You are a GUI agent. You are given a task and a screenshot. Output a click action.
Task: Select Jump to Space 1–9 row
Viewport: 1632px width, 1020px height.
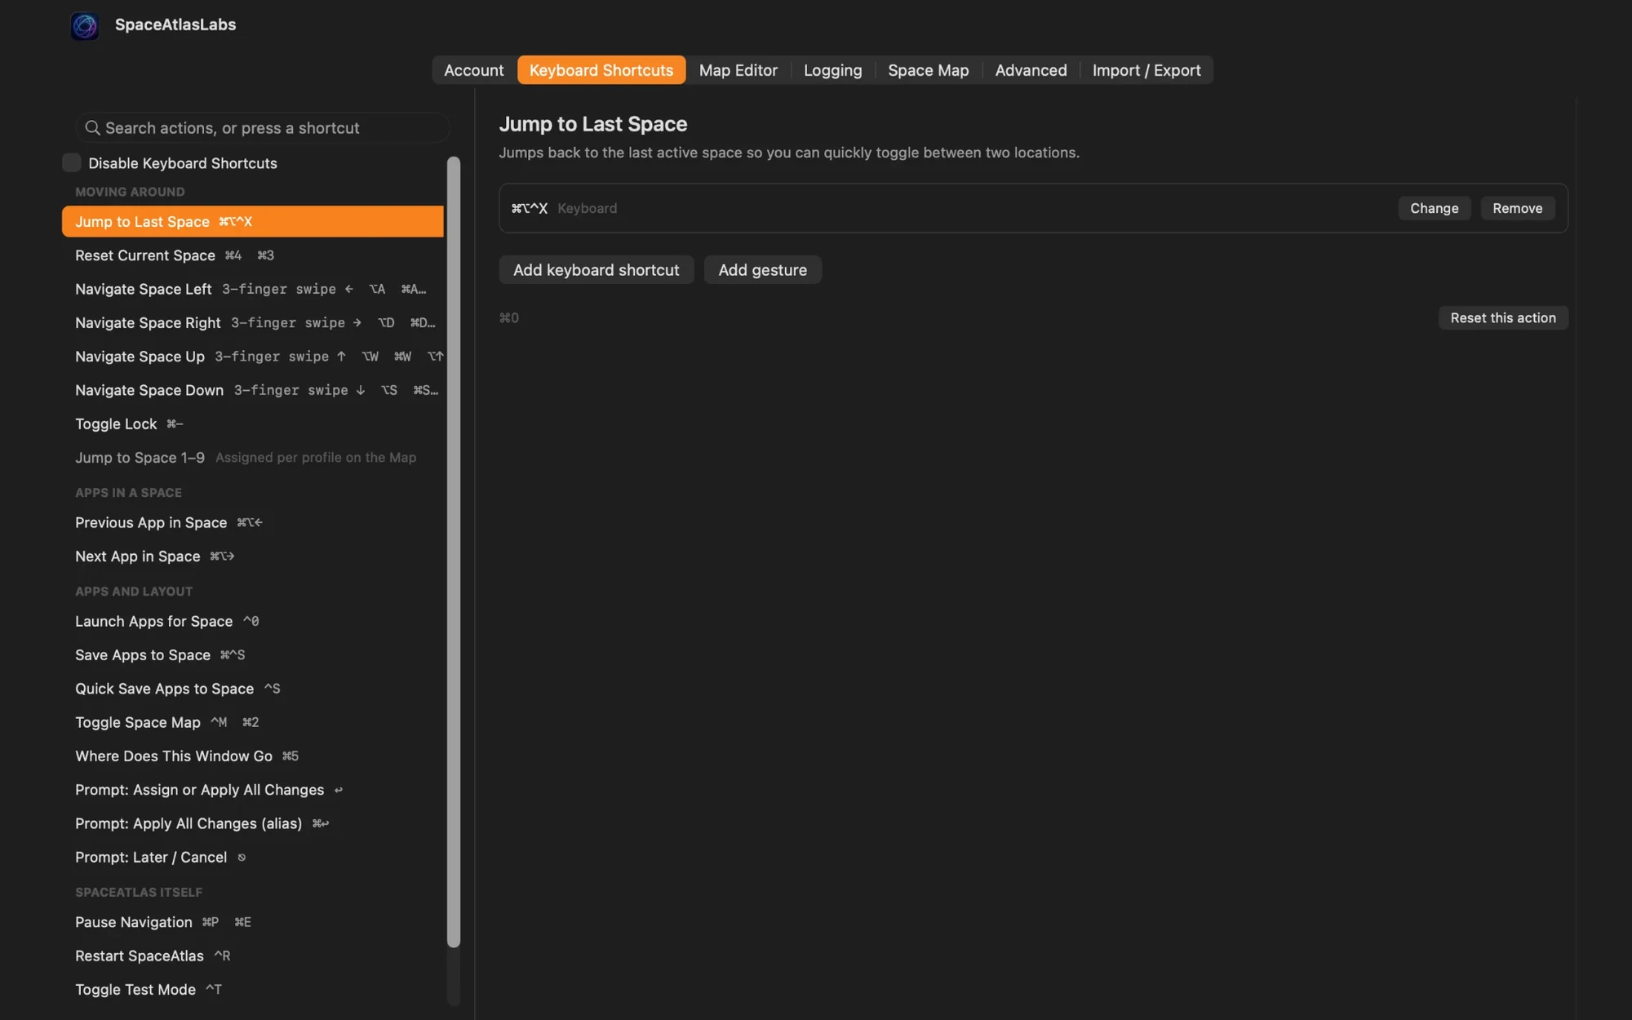[x=253, y=458]
